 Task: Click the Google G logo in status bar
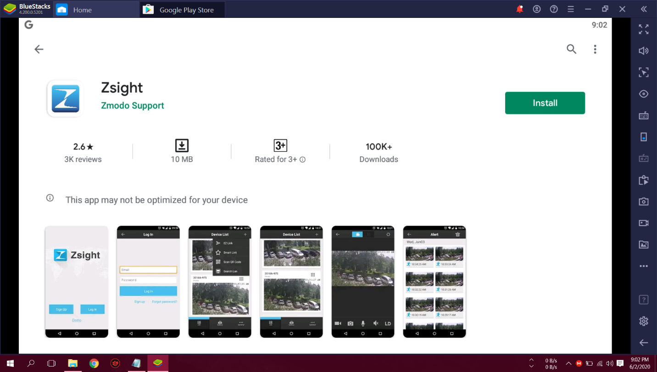click(29, 25)
